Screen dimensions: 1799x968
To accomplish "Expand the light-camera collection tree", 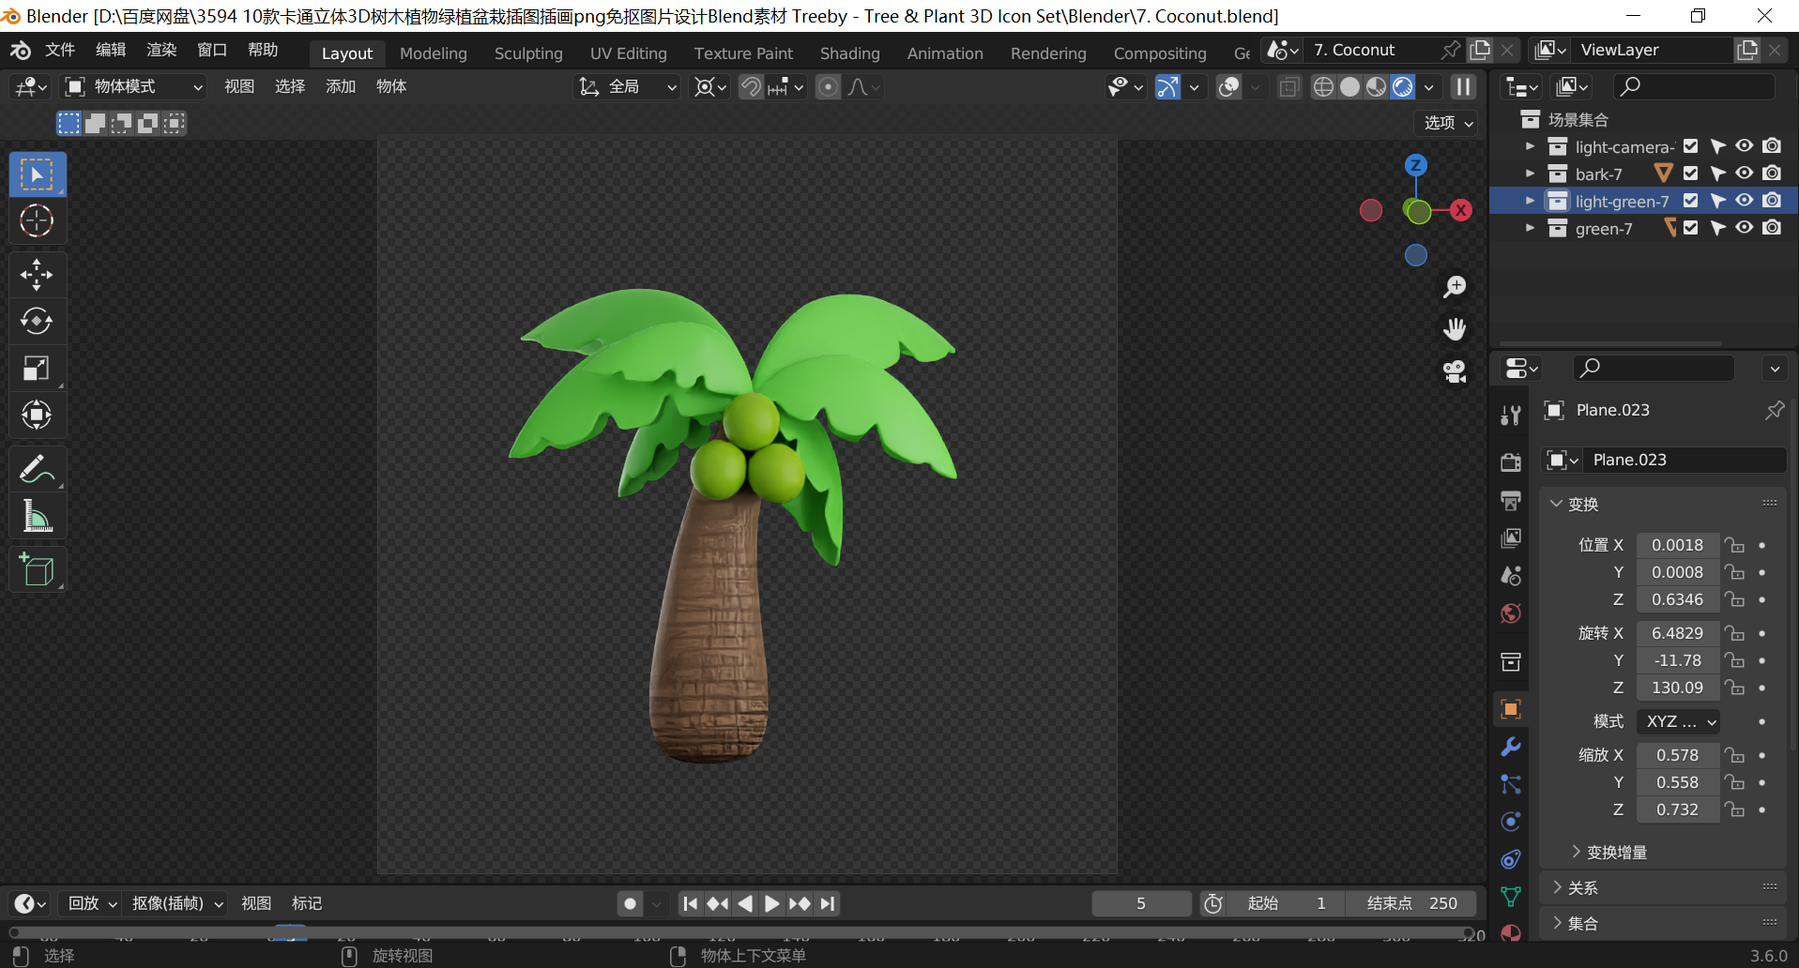I will click(1531, 146).
